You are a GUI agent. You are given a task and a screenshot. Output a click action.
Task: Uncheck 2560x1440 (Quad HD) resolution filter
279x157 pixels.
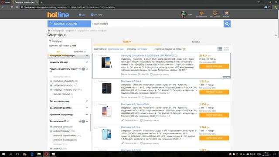(x=51, y=81)
